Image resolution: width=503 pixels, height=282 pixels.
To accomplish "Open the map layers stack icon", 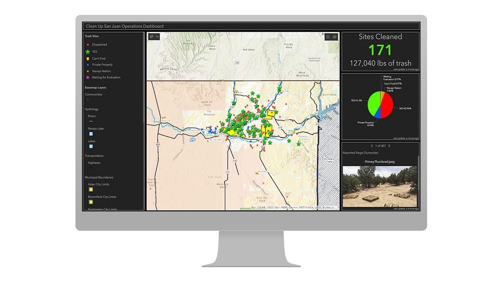I will pos(334,37).
